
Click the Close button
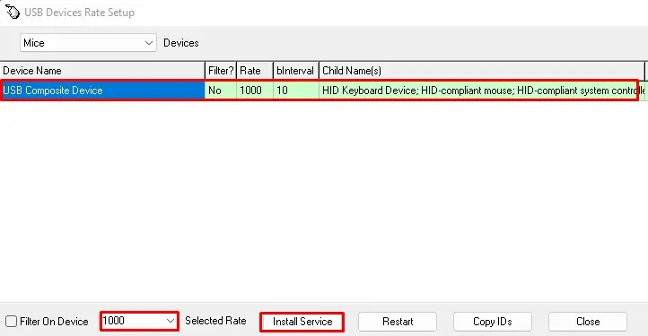click(588, 322)
